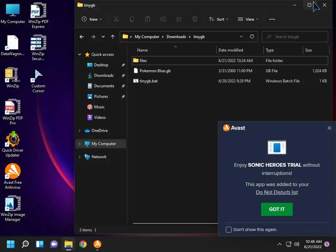336x252 pixels.
Task: Expand address bar history dropdown
Action: coord(241,37)
